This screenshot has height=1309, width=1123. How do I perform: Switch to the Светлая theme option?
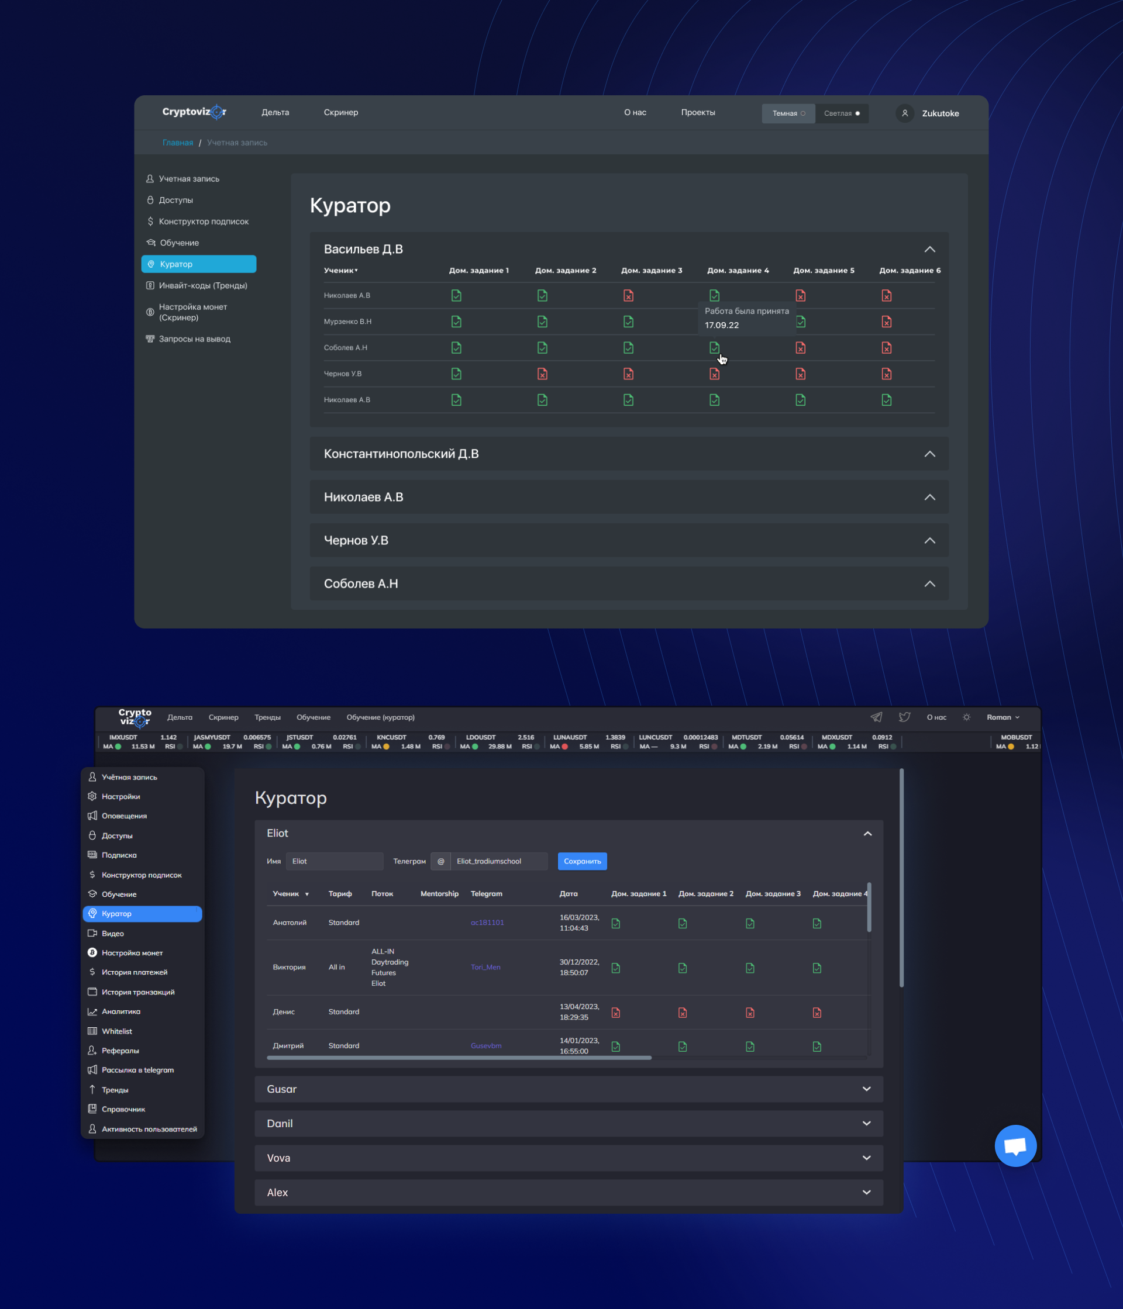tap(841, 114)
